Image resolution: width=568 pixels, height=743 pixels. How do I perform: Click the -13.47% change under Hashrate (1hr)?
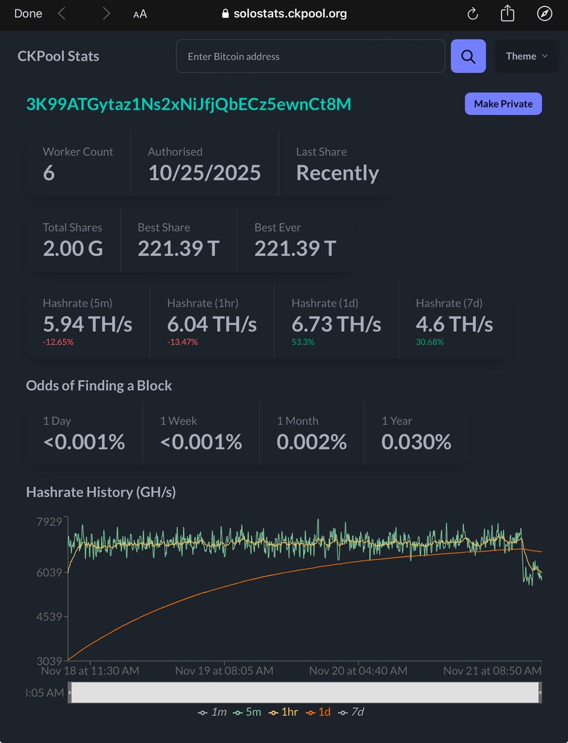point(183,342)
